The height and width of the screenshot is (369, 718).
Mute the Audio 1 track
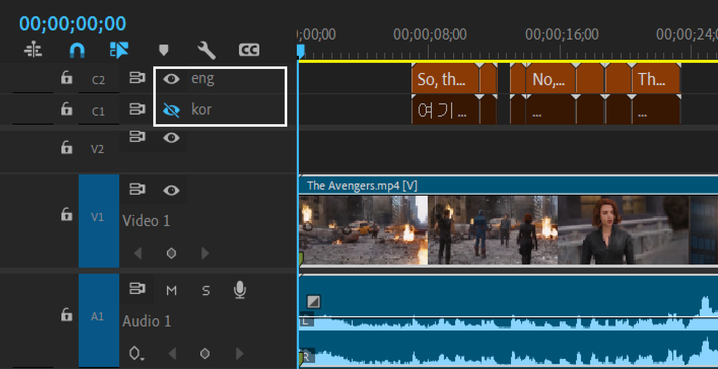[172, 290]
